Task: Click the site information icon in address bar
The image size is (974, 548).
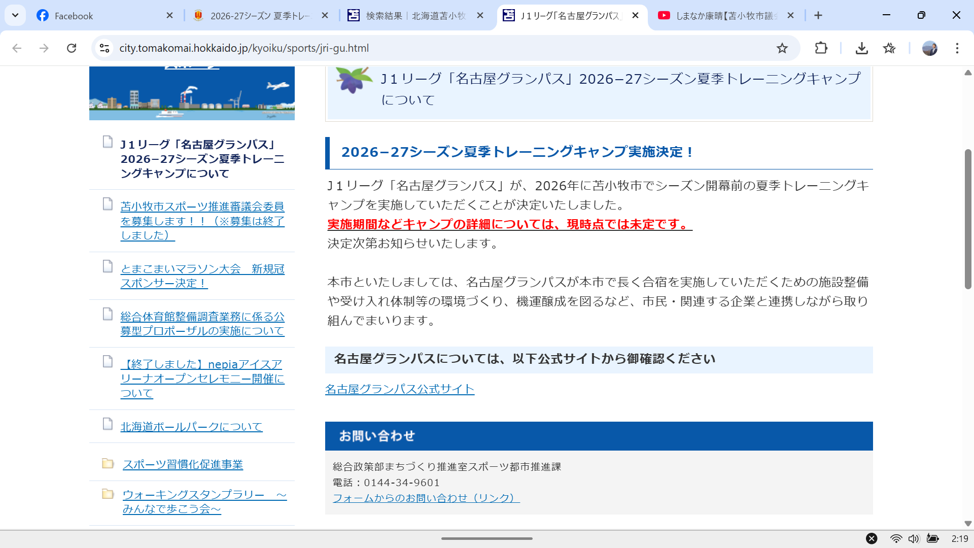Action: 105,48
